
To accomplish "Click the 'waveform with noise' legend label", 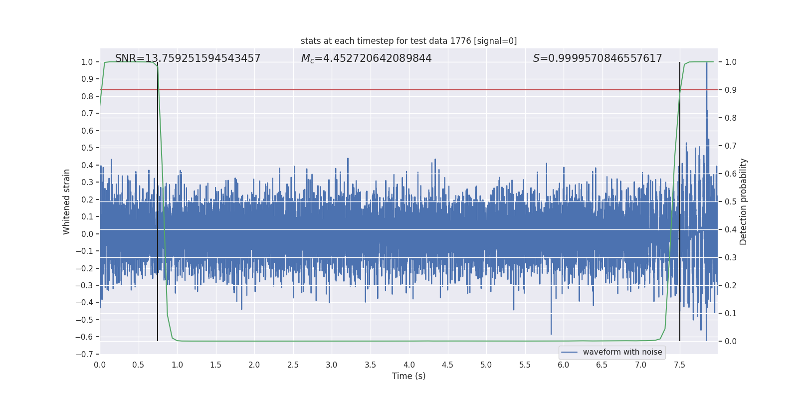I will [x=622, y=352].
